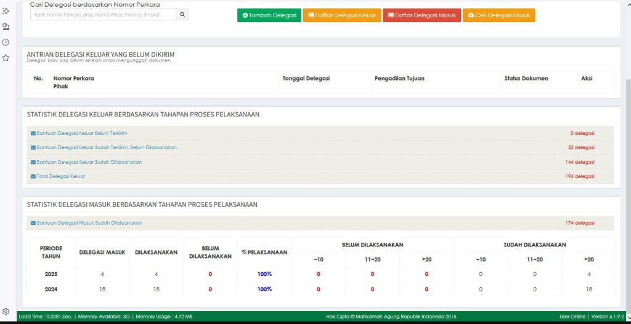The image size is (631, 324).
Task: Click the 100% value in 2024 row
Action: point(264,289)
